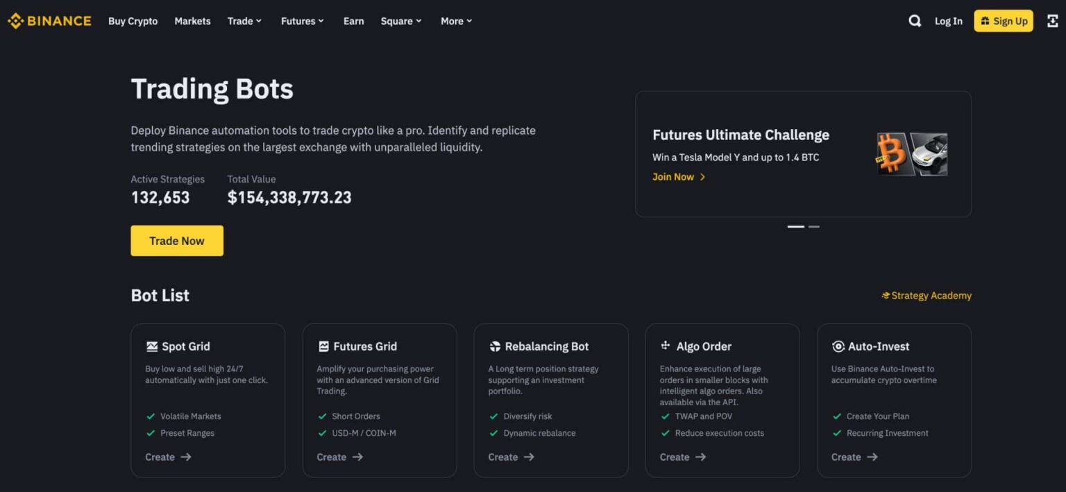Follow the Join Now challenge link
Screen dimensions: 1066x492
(x=673, y=177)
